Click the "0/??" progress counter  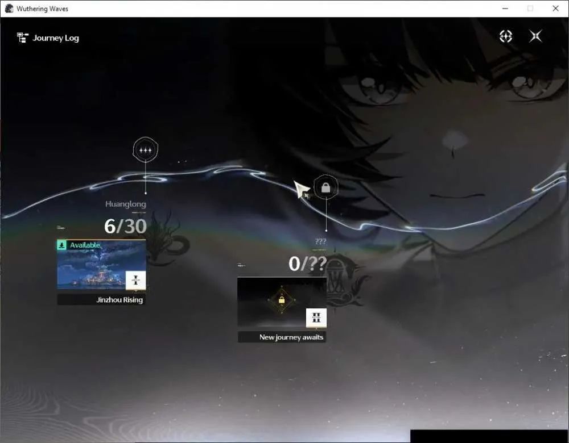pos(307,264)
